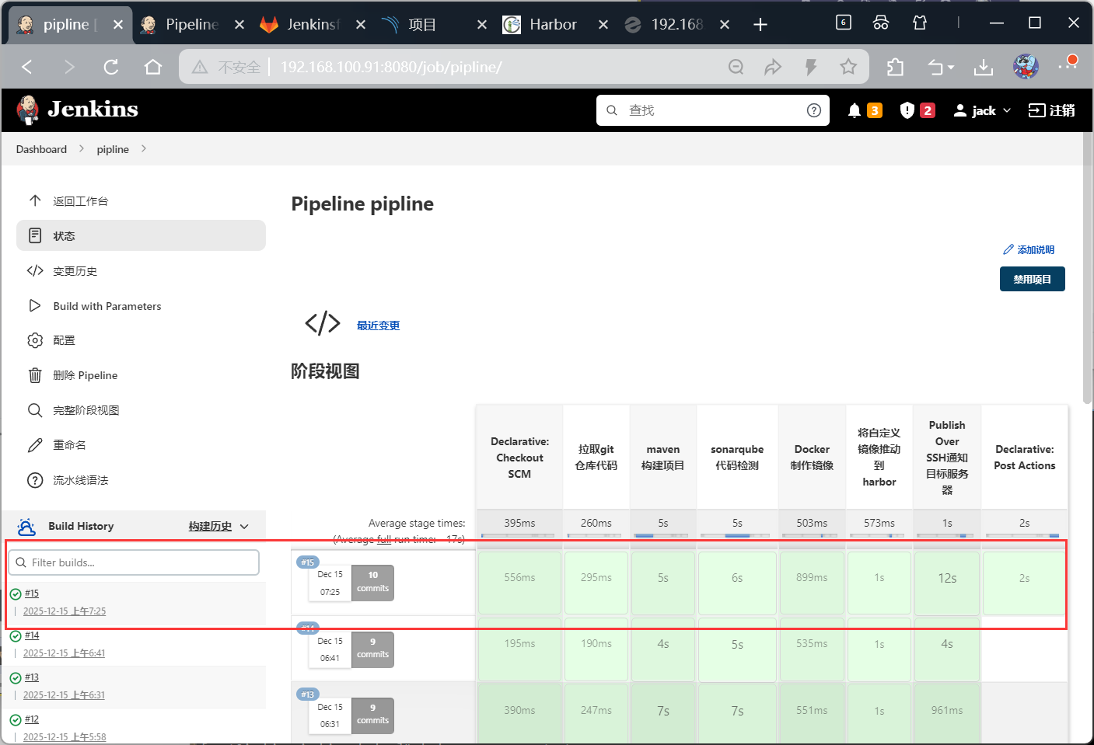Select 状态 in the sidebar
1094x745 pixels.
click(x=141, y=235)
